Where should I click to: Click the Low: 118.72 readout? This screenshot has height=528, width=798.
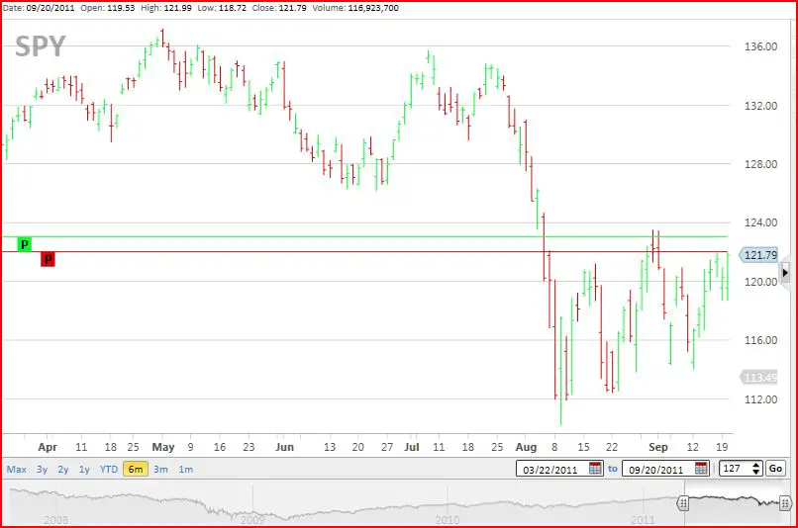[x=222, y=8]
